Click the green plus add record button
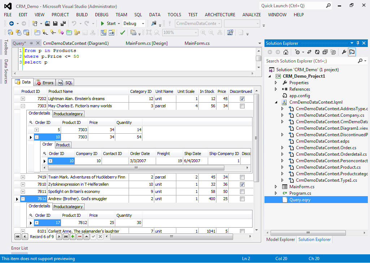Screen dimensions: 370x263 pyautogui.click(x=73, y=237)
